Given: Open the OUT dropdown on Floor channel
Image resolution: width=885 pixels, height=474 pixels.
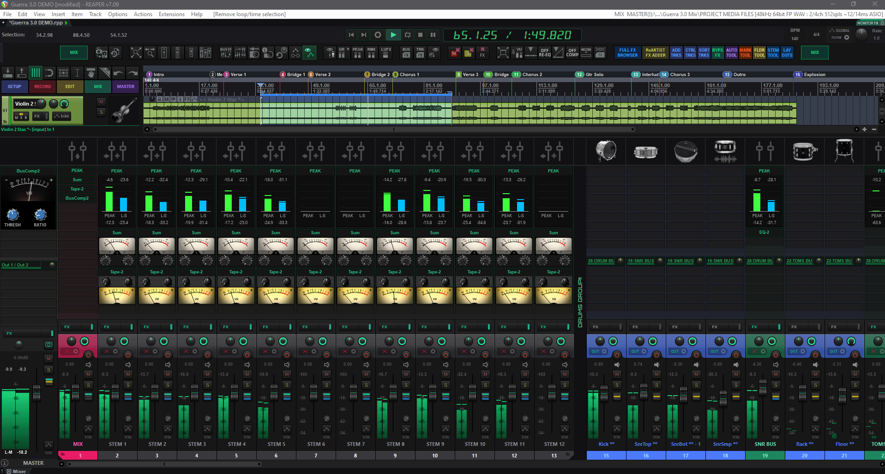Looking at the screenshot, I should pos(837,351).
